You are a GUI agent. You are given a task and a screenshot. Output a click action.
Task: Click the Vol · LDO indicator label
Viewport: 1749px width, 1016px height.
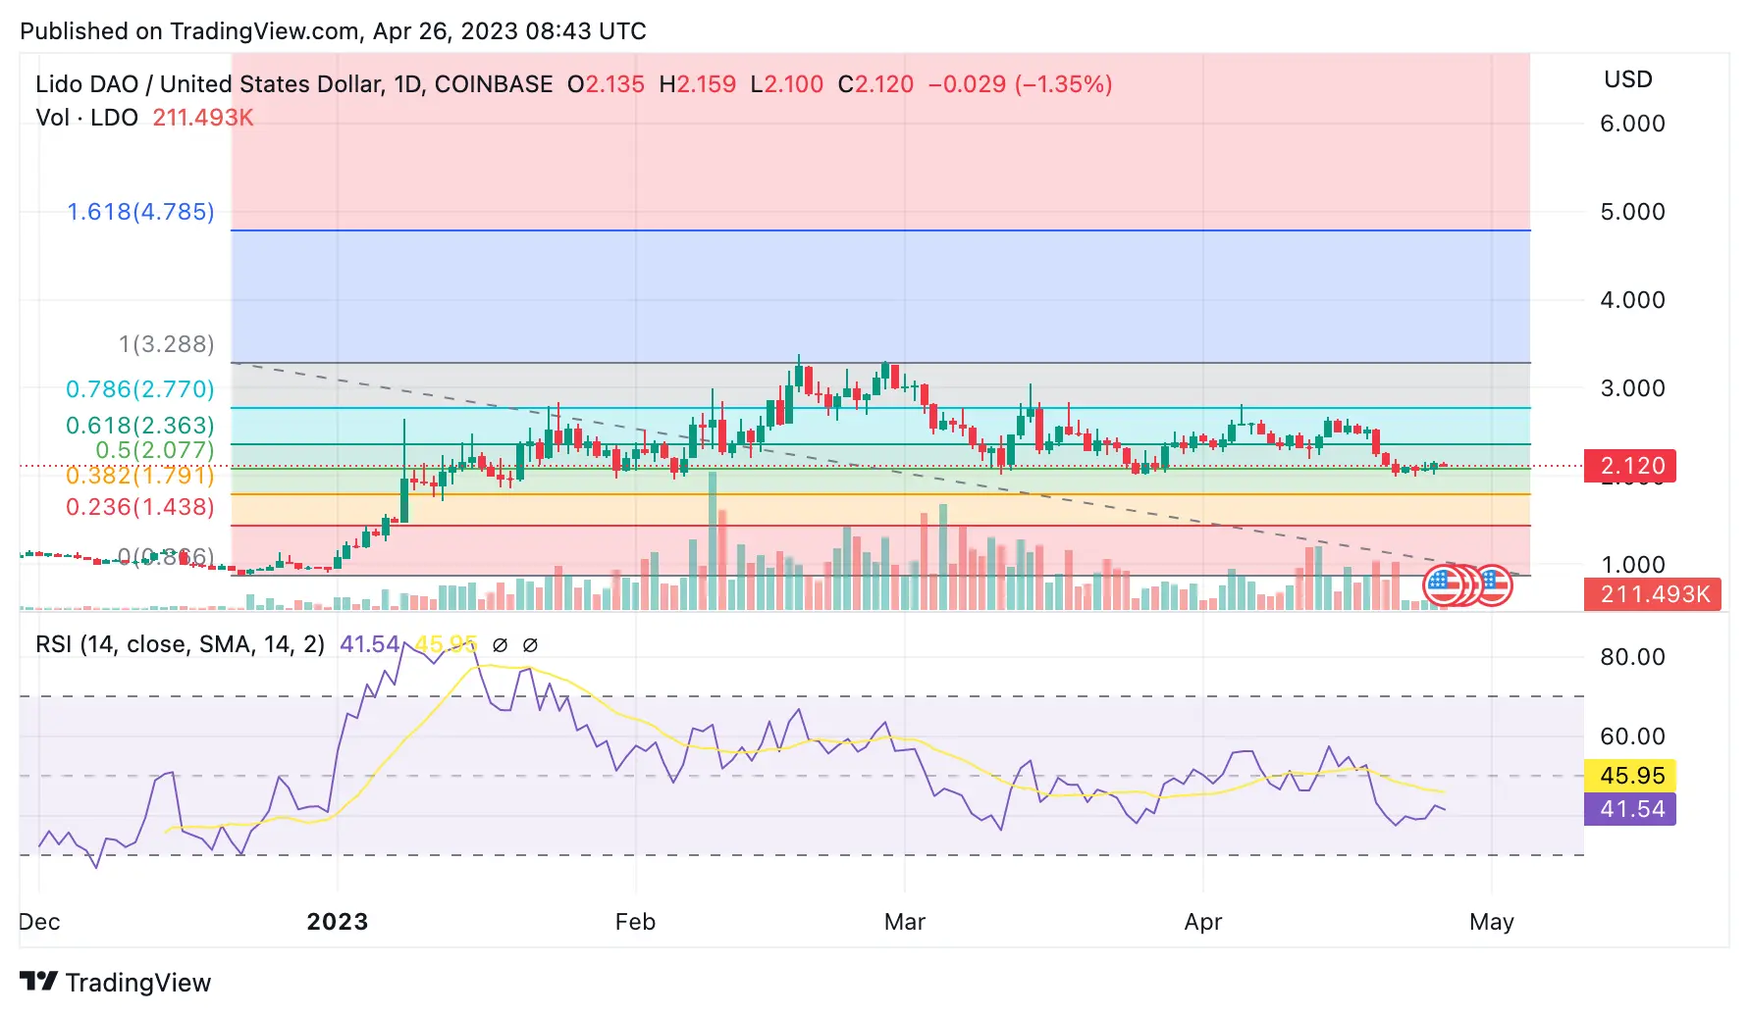(86, 118)
